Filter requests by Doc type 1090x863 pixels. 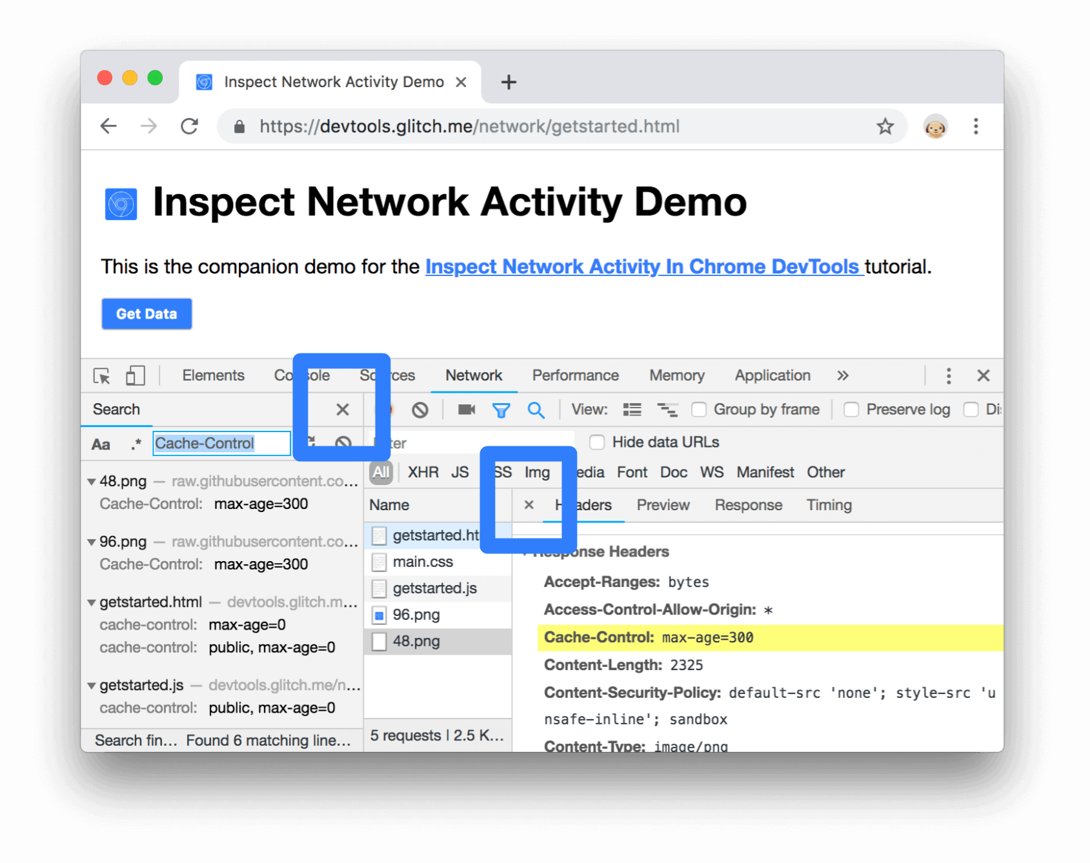coord(673,472)
